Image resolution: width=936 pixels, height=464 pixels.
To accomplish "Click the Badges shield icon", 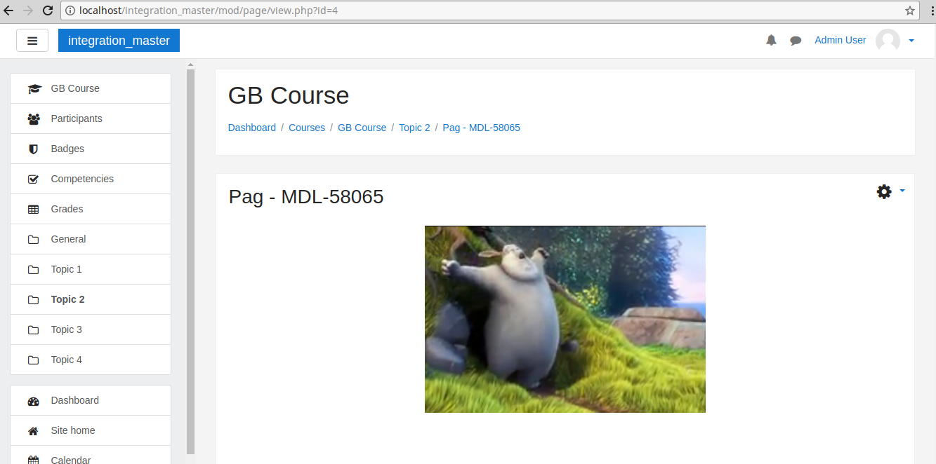I will [x=33, y=149].
